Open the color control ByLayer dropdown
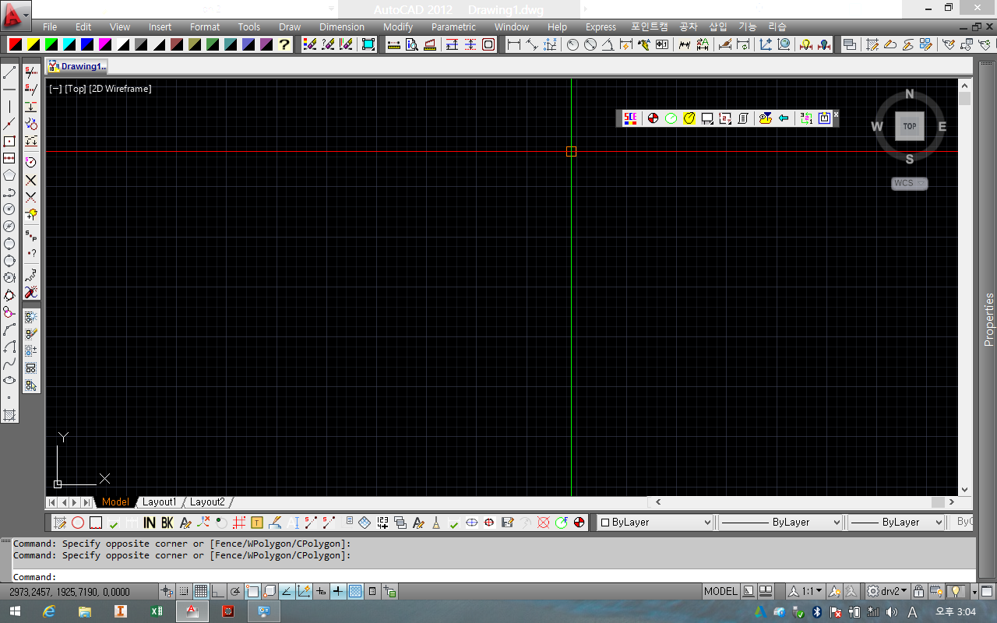This screenshot has height=623, width=997. click(655, 523)
